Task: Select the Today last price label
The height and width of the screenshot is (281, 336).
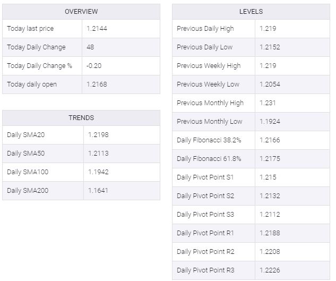Action: pos(30,29)
